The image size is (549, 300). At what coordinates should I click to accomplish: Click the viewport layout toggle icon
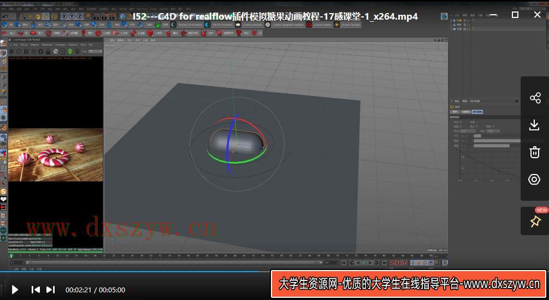pyautogui.click(x=446, y=40)
